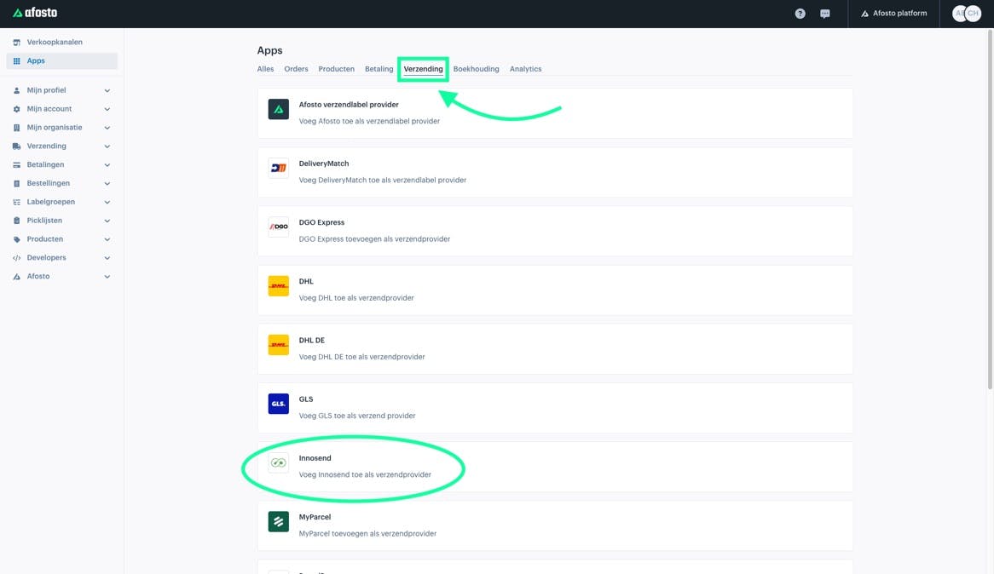Expand the Producten chevron in sidebar
This screenshot has width=994, height=574.
pos(107,239)
